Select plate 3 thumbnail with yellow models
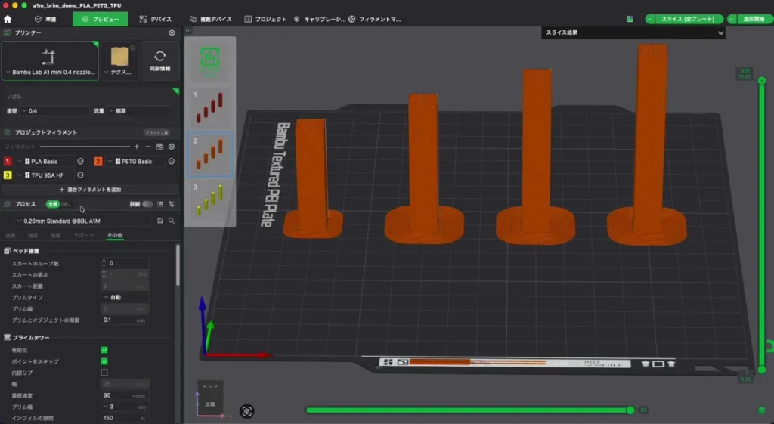 210,200
